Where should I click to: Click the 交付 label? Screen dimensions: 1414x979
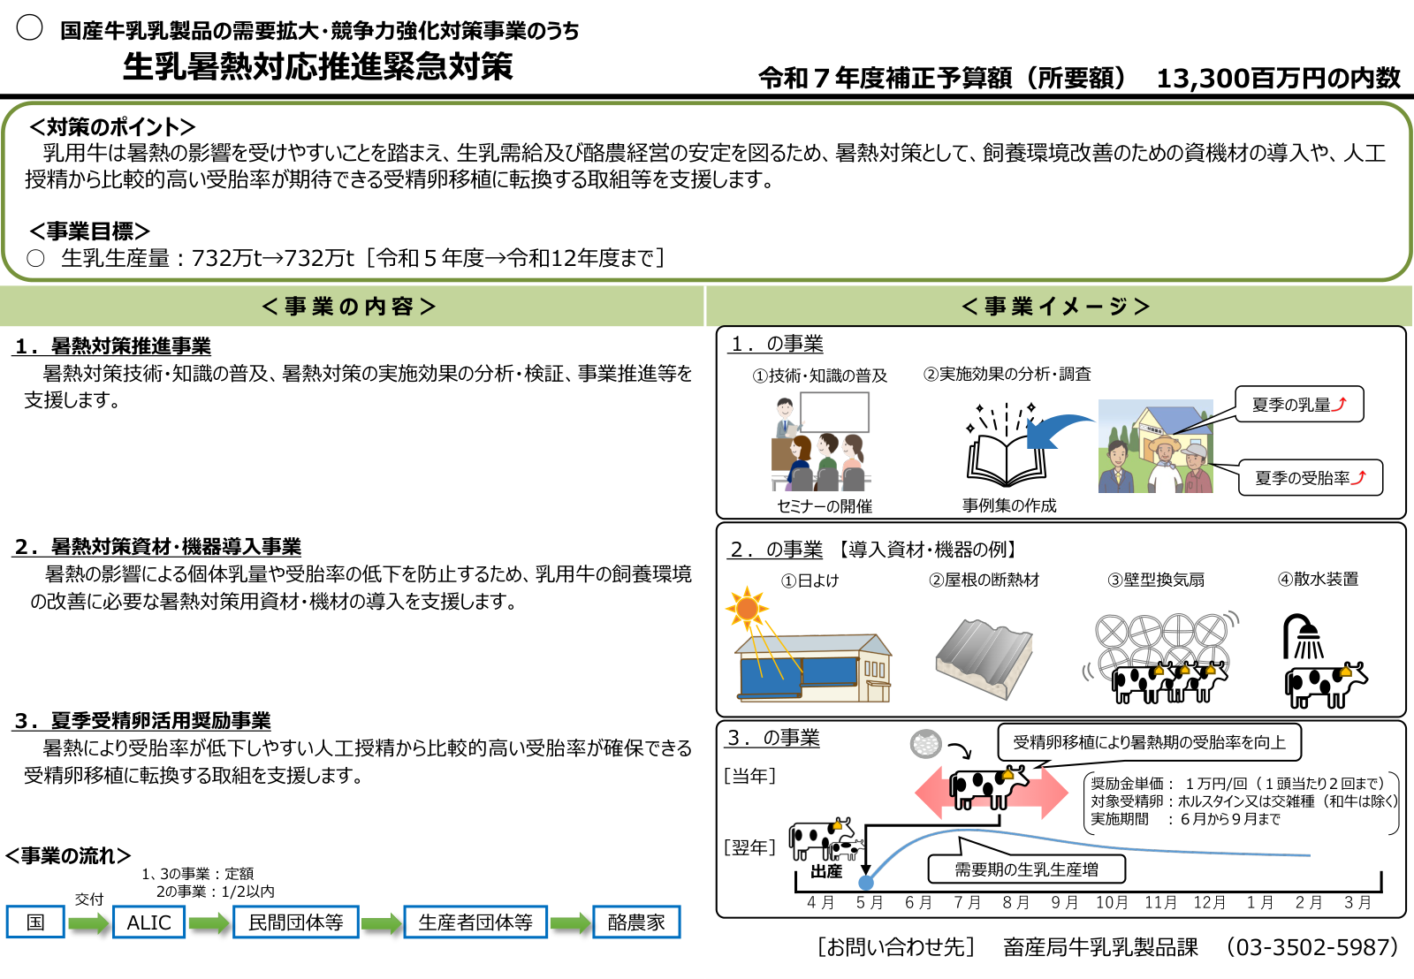pyautogui.click(x=89, y=899)
